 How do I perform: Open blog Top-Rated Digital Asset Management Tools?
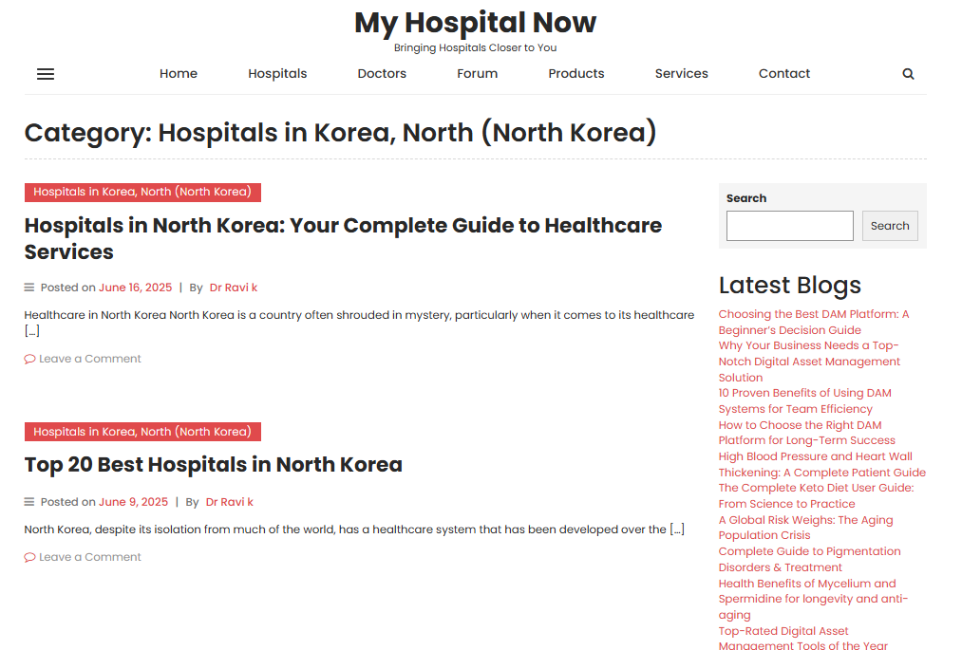(803, 638)
